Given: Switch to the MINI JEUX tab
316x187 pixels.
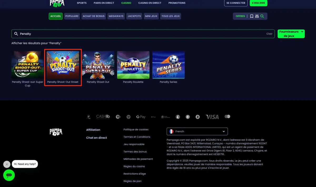Looking at the screenshot, I should [x=151, y=16].
